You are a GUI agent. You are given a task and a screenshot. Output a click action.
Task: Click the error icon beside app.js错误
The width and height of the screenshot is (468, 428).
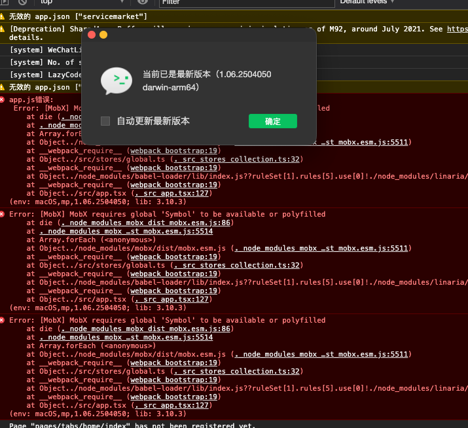(3, 99)
